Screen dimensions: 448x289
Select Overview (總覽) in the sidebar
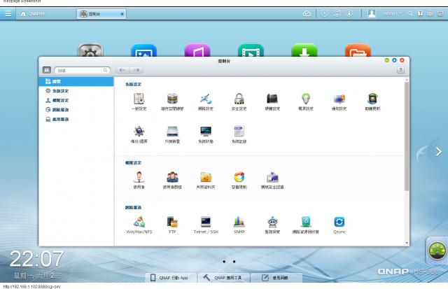76,81
